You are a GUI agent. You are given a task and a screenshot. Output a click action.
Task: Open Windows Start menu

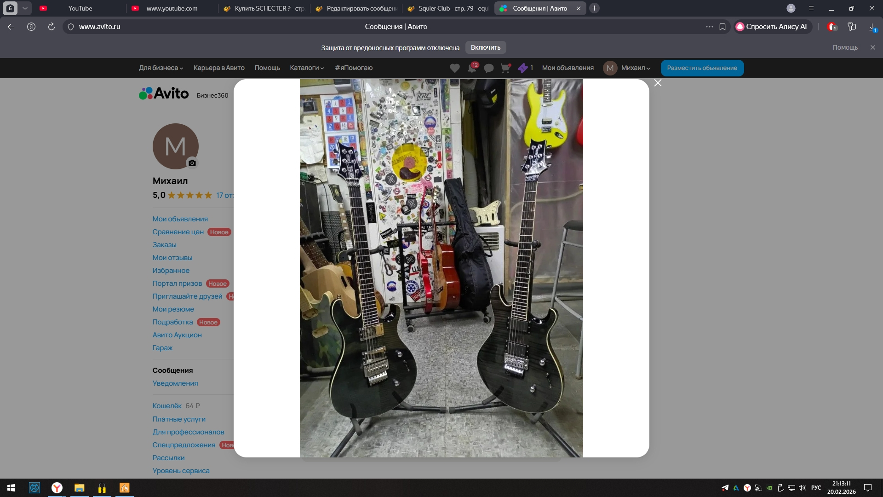tap(11, 488)
